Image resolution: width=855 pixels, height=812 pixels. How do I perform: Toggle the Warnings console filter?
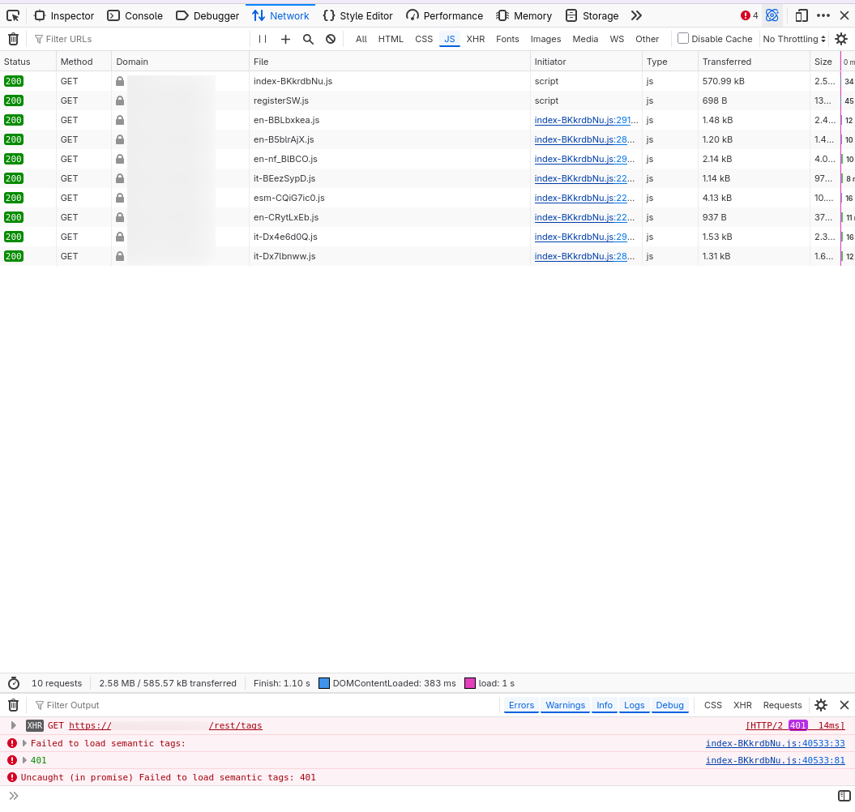[565, 705]
